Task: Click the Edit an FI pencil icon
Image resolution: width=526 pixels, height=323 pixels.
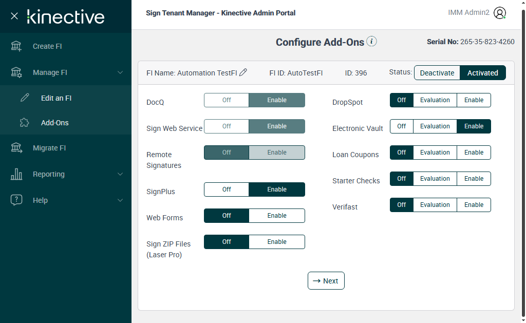Action: point(25,98)
